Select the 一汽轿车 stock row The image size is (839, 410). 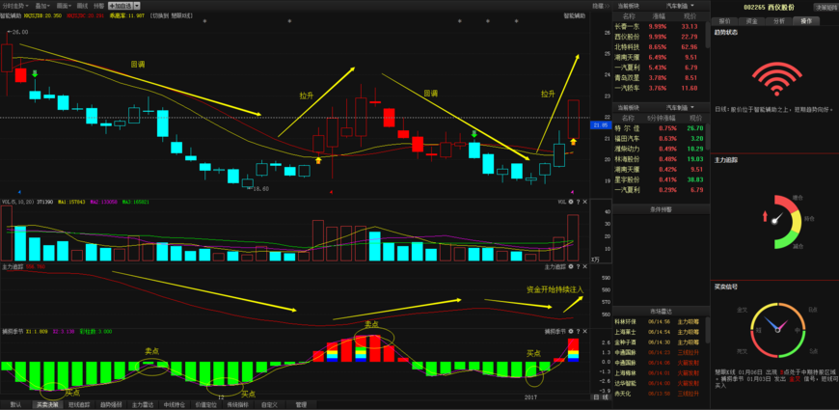click(x=661, y=88)
